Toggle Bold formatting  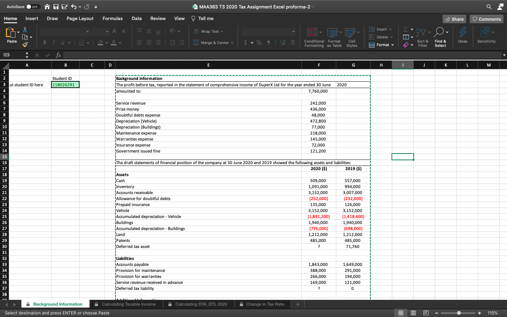point(45,43)
